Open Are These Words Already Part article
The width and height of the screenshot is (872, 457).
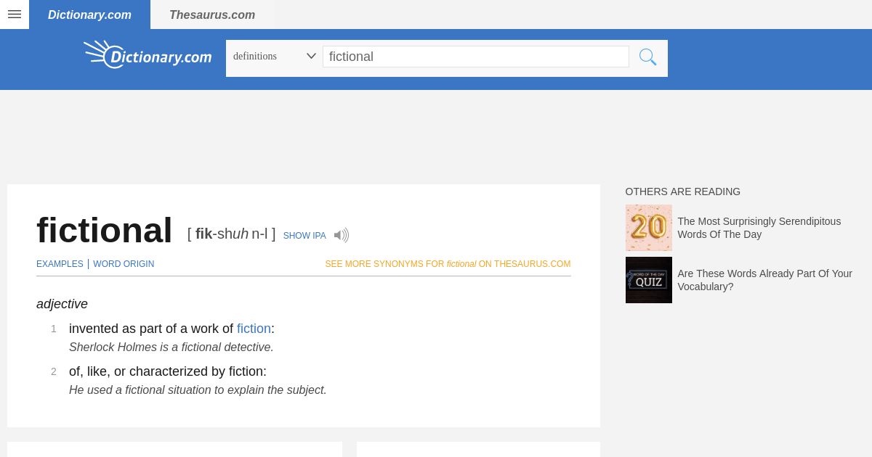click(x=764, y=280)
